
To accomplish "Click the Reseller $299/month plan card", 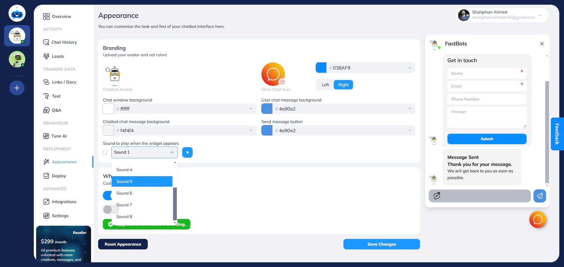I will coord(63,244).
